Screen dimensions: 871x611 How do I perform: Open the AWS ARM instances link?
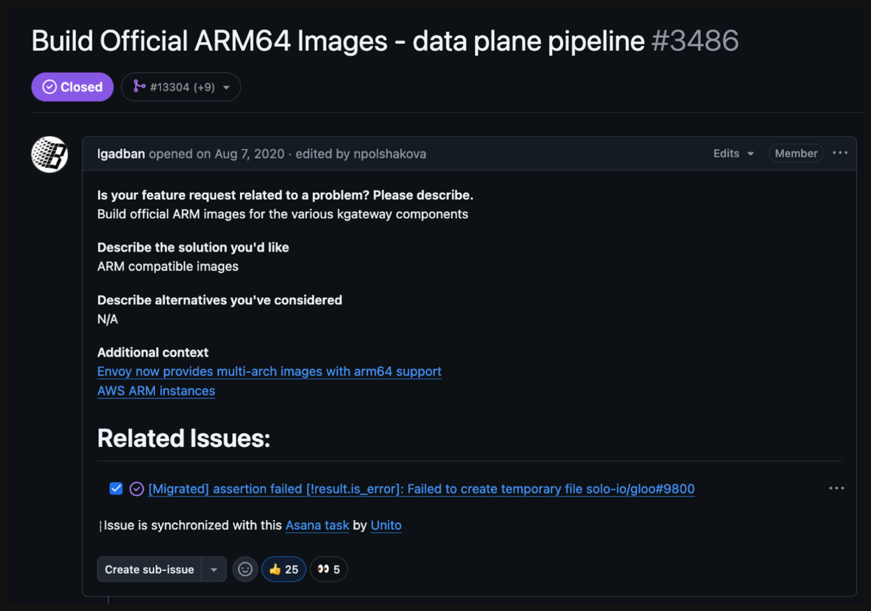coord(156,391)
